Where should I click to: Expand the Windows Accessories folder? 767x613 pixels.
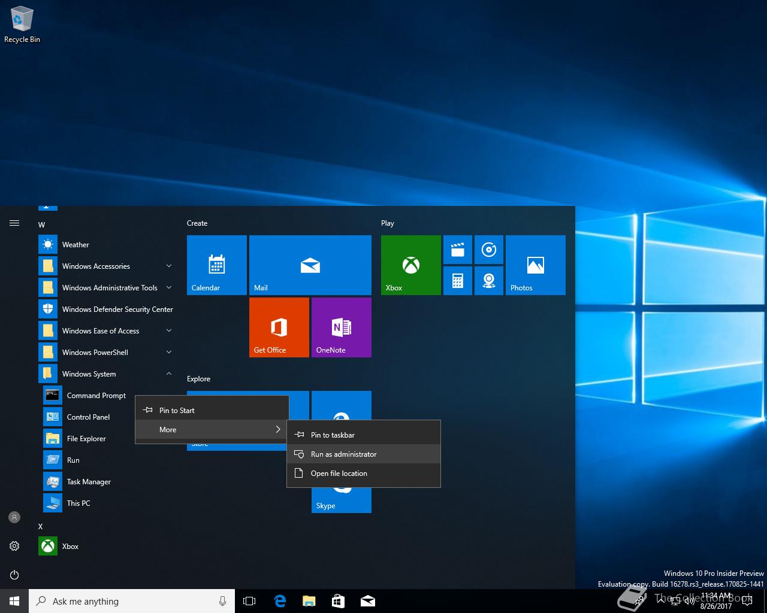107,266
